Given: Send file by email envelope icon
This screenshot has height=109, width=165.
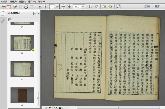Looking at the screenshot, I should click(x=32, y=7).
